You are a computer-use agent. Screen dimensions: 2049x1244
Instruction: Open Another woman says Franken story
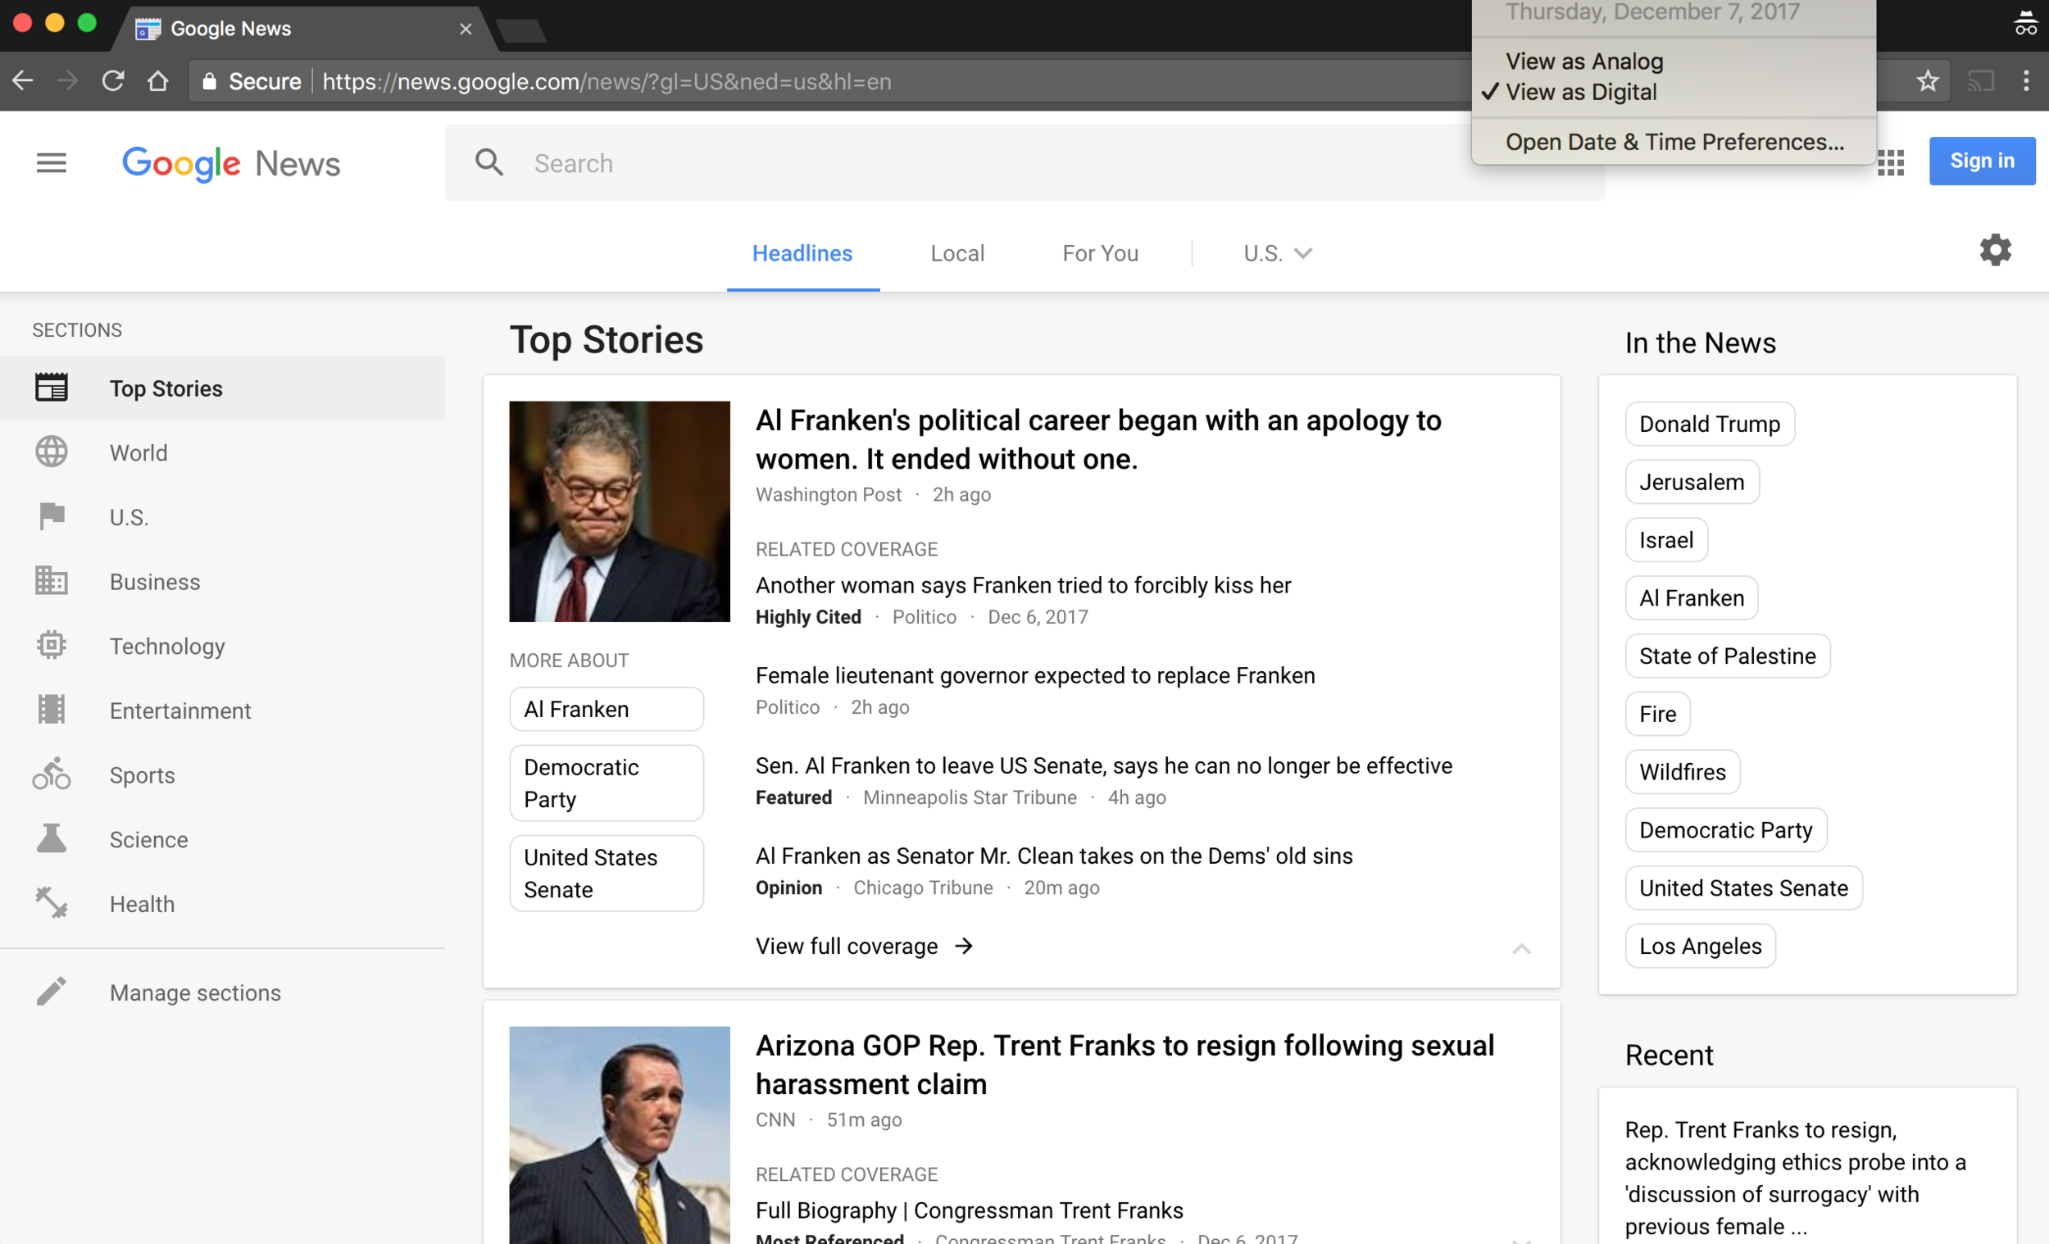coord(1023,585)
